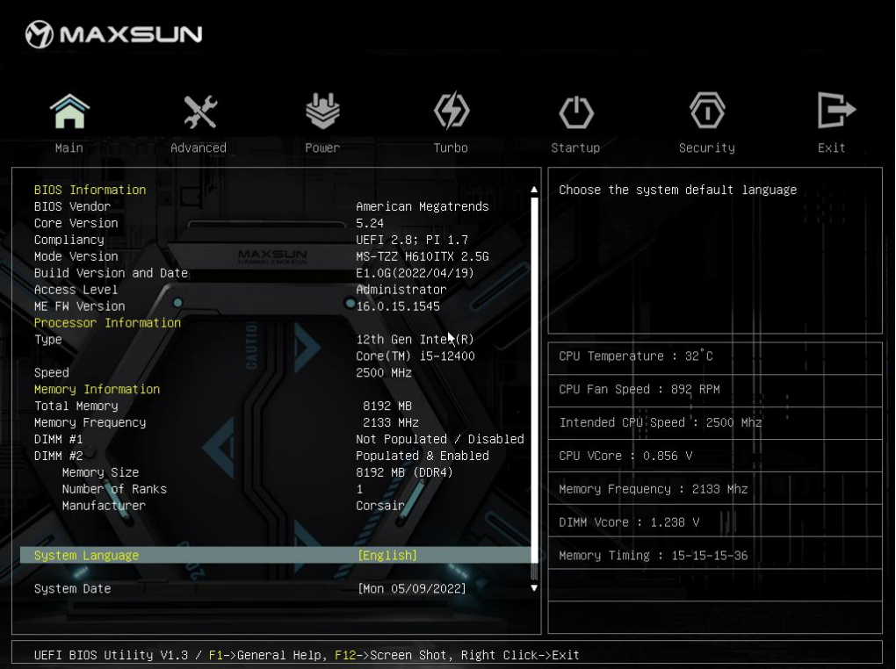The image size is (896, 669).
Task: Click the Security tab label
Action: point(707,148)
